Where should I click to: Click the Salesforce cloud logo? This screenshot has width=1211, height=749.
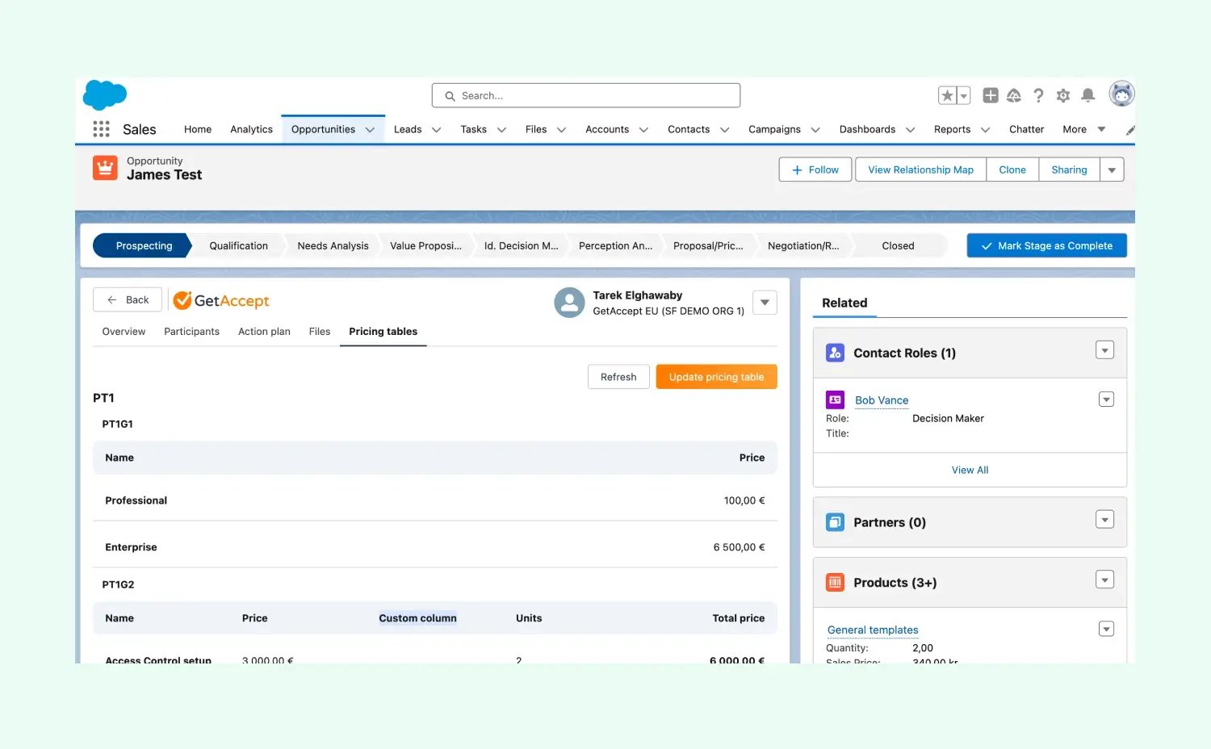click(105, 95)
